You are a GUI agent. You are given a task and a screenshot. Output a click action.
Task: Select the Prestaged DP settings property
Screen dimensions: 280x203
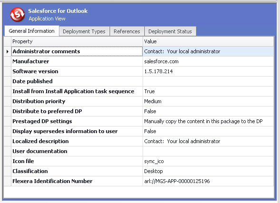tap(77, 121)
